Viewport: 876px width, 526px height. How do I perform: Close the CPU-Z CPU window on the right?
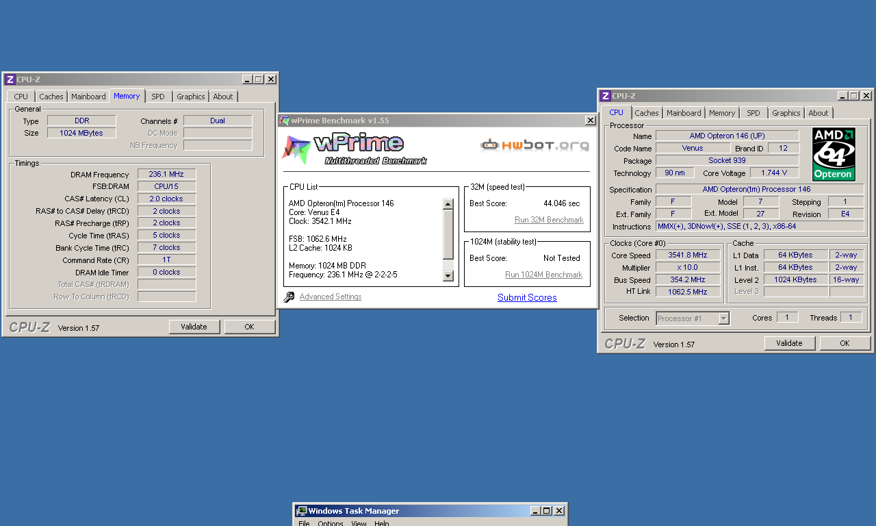coord(866,96)
